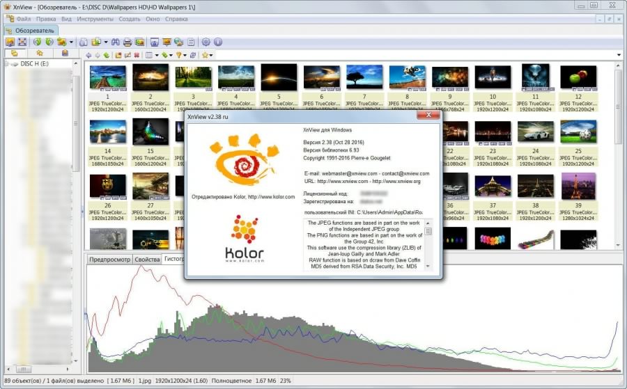Expand the address path dropdown arrow
Screen dimensions: 627x389
(619, 55)
